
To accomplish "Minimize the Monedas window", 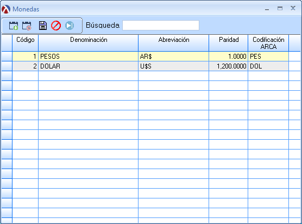I will pyautogui.click(x=267, y=9).
